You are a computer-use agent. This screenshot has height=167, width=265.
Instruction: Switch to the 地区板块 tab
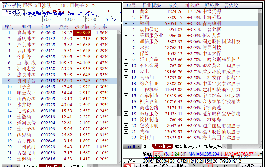click(x=204, y=146)
